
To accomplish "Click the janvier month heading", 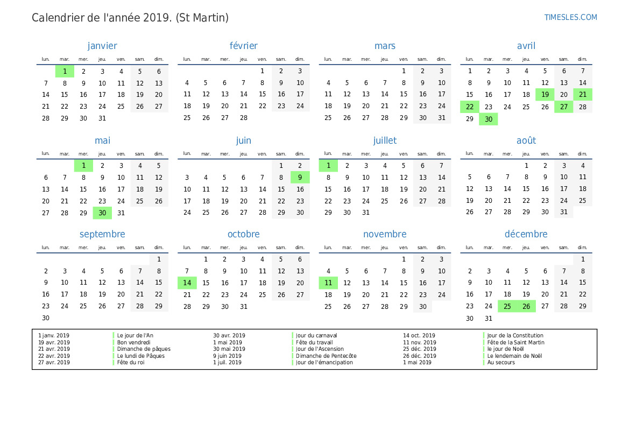I will tap(102, 46).
